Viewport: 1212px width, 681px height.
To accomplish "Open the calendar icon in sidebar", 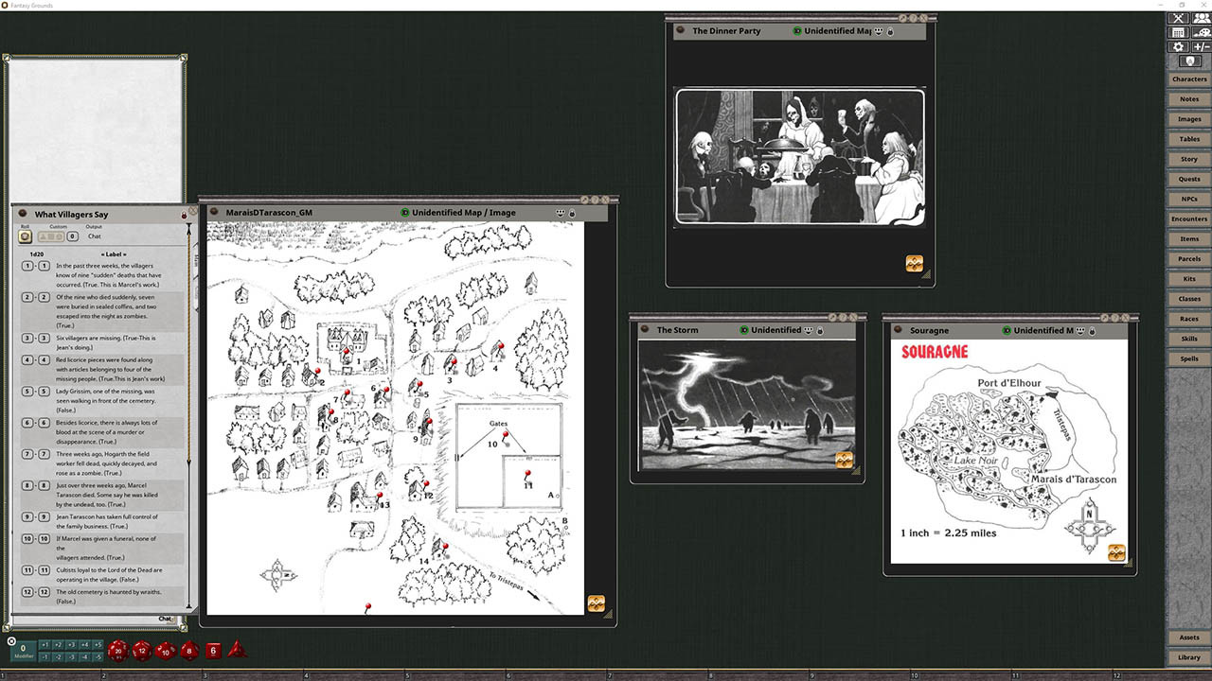I will point(1178,32).
